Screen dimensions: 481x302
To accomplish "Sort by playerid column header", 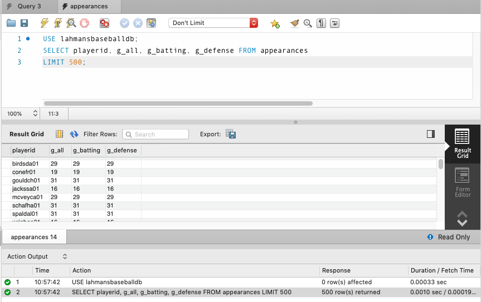I will pos(30,150).
